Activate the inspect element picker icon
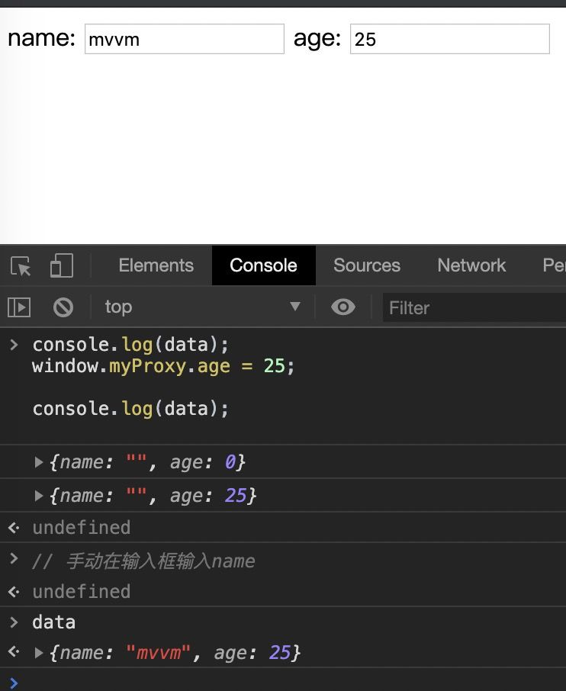Image resolution: width=566 pixels, height=691 pixels. pyautogui.click(x=21, y=266)
